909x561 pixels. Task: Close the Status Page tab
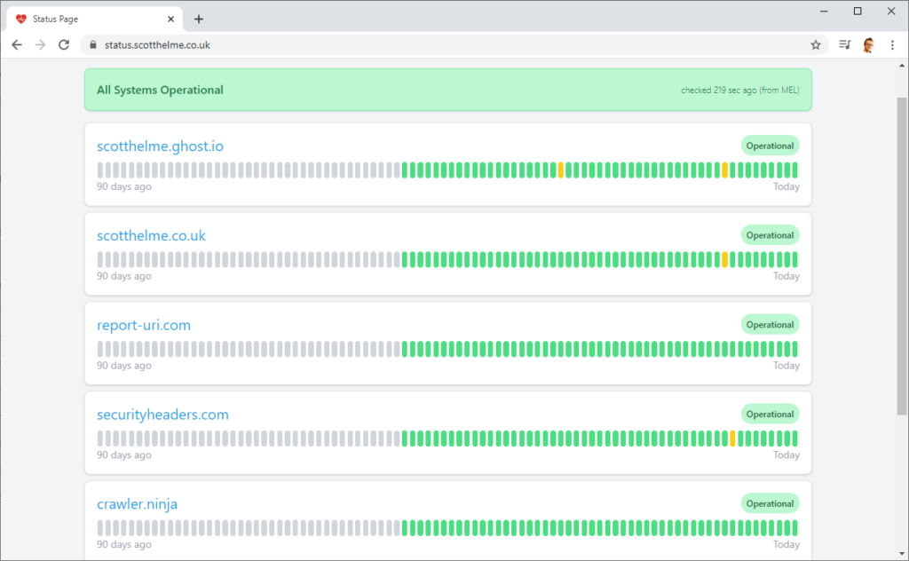coord(170,19)
